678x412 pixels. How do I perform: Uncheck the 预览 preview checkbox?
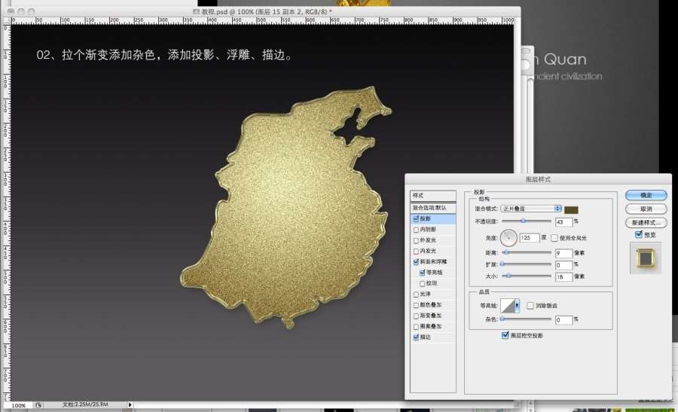coord(639,235)
